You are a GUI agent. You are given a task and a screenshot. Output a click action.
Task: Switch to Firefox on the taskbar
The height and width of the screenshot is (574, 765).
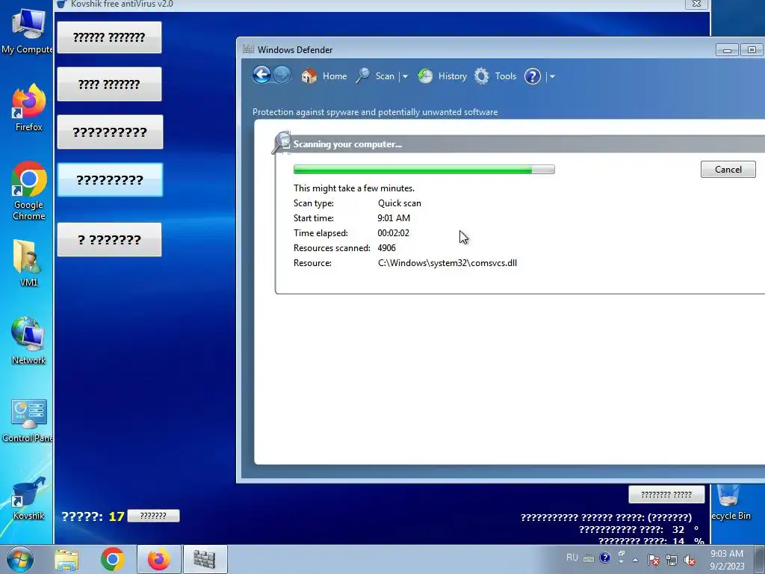(159, 559)
